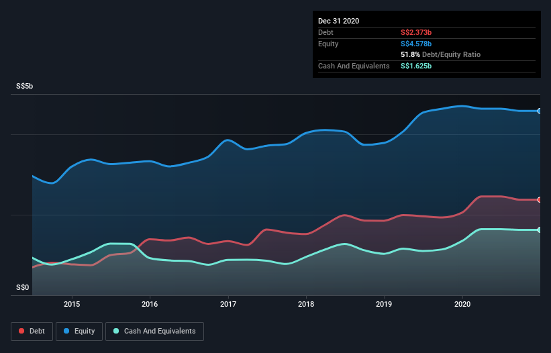This screenshot has height=353, width=551.
Task: Click the S$2.373b debt value
Action: tap(416, 32)
